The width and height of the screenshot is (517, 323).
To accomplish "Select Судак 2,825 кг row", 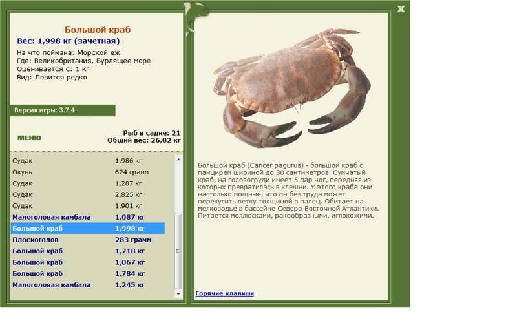I will coord(88,194).
